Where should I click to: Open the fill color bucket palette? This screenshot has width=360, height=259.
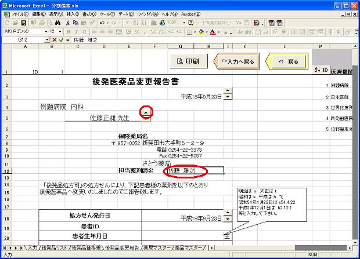tap(201, 31)
